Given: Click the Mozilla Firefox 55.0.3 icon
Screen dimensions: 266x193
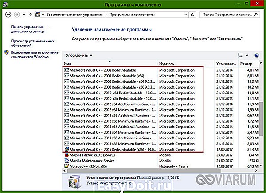Looking at the screenshot, I should [x=66, y=155].
